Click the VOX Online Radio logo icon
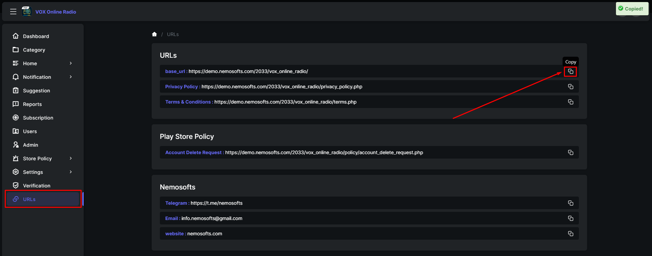The image size is (652, 256). point(27,12)
